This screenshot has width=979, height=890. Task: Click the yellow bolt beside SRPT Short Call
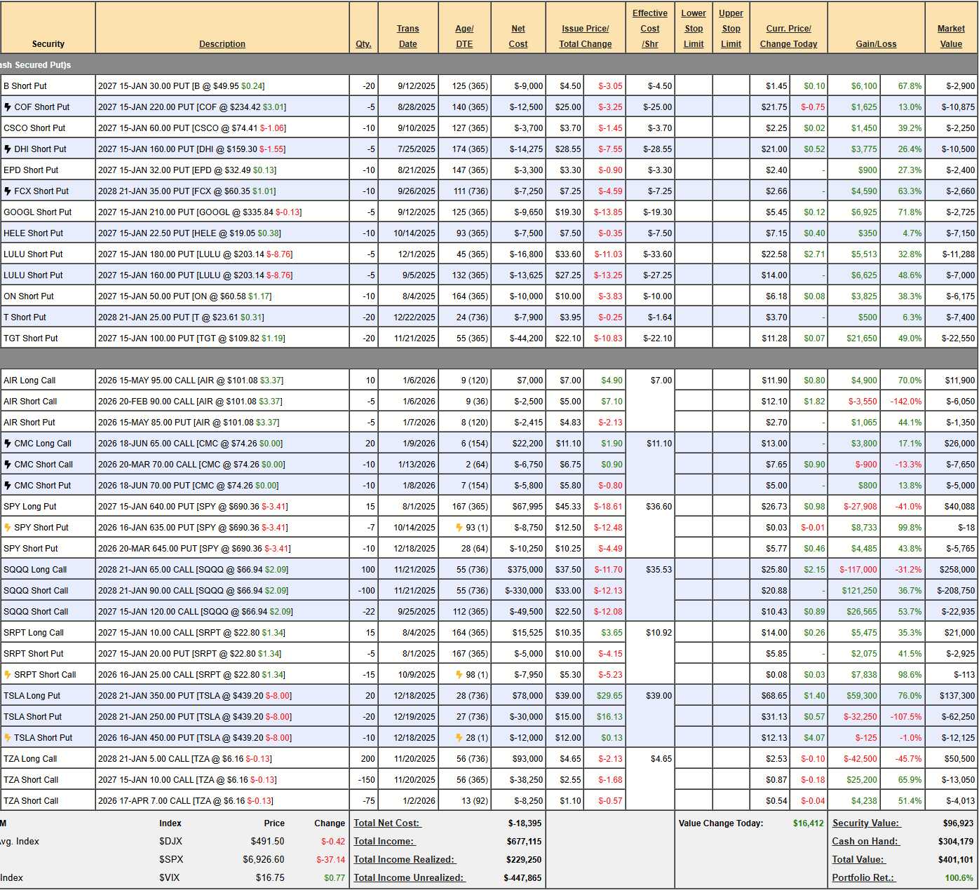pos(8,675)
